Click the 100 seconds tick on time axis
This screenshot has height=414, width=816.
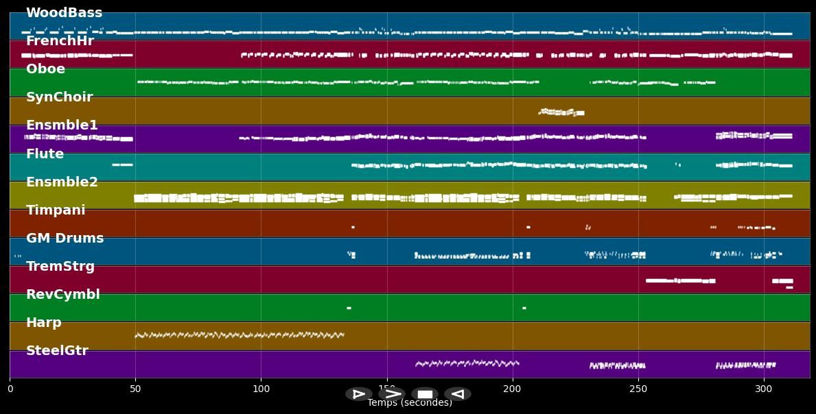click(261, 389)
